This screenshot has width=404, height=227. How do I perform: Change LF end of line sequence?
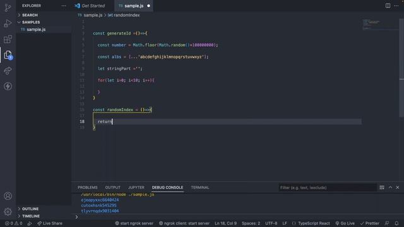285,223
